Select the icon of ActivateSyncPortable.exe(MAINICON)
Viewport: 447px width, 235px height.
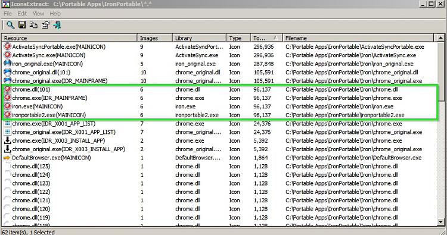point(7,46)
